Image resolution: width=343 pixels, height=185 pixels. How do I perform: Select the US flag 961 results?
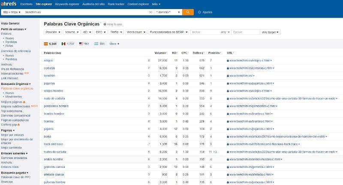pos(84,44)
